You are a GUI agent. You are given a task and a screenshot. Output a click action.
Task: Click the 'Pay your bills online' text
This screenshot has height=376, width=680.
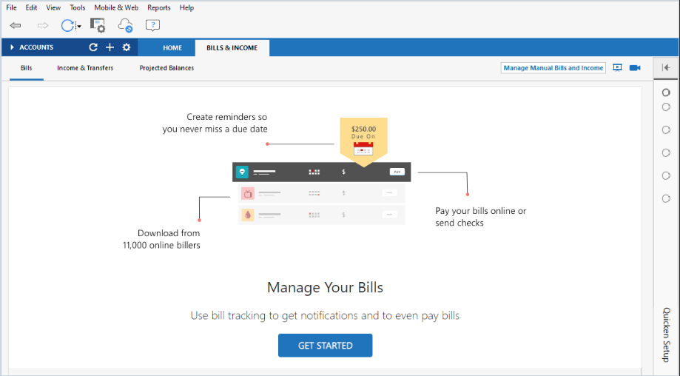click(480, 217)
